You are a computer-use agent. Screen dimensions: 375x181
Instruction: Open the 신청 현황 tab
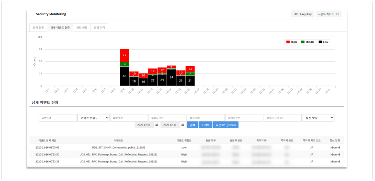(x=82, y=28)
